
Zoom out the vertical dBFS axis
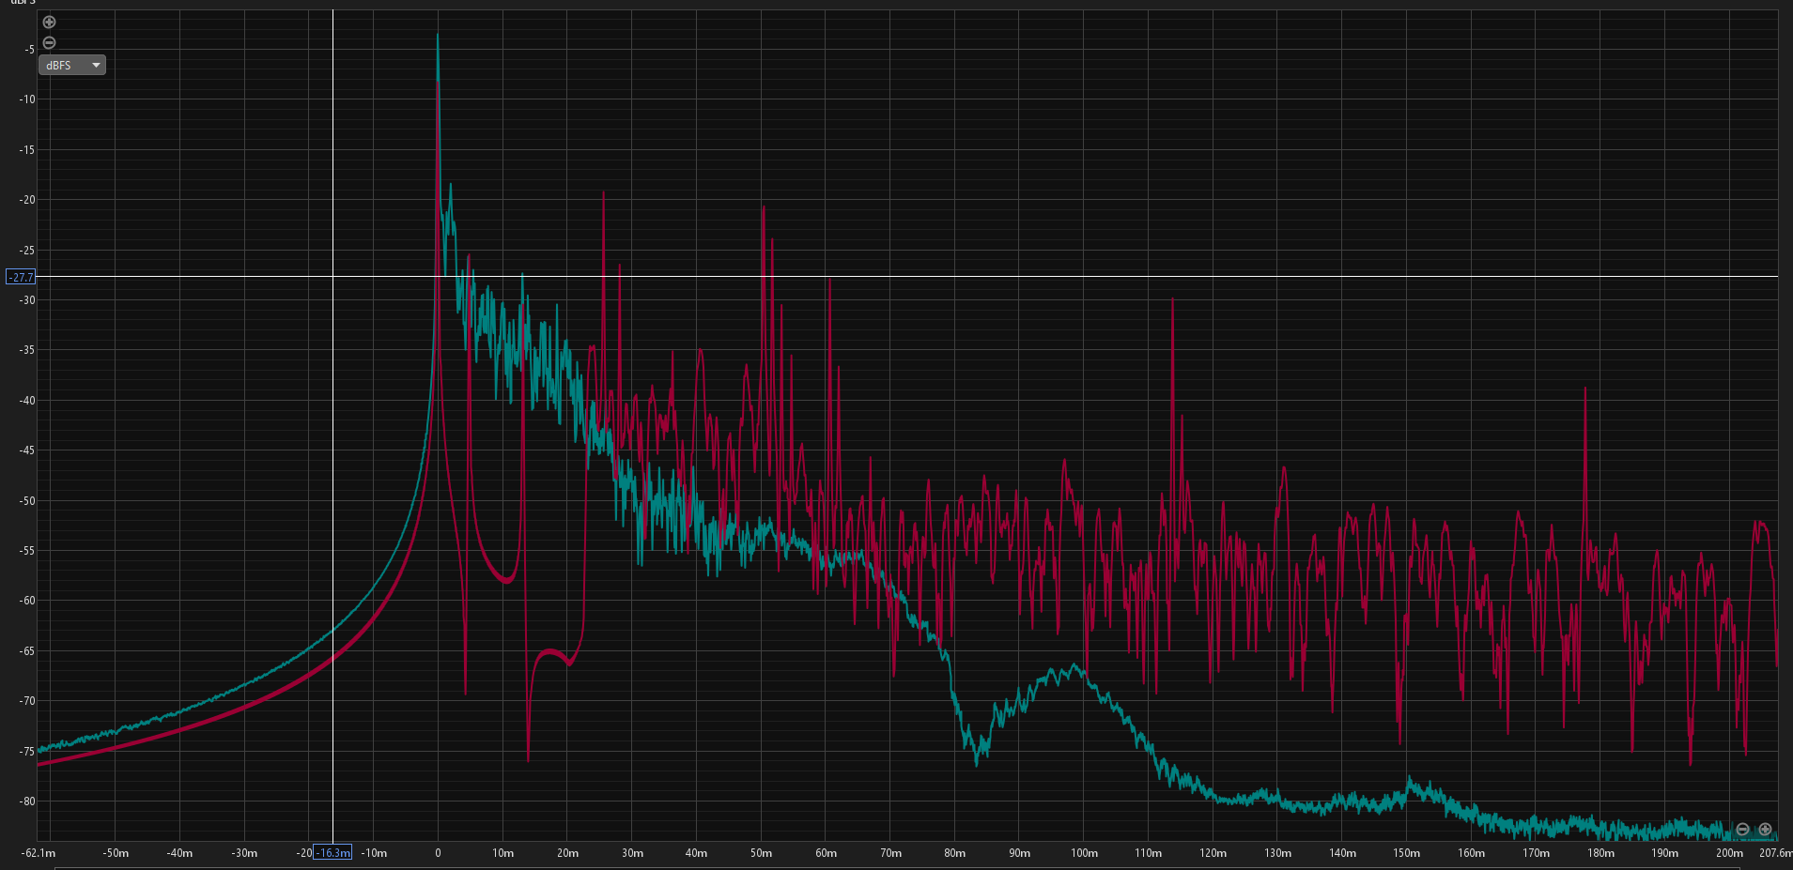point(50,42)
